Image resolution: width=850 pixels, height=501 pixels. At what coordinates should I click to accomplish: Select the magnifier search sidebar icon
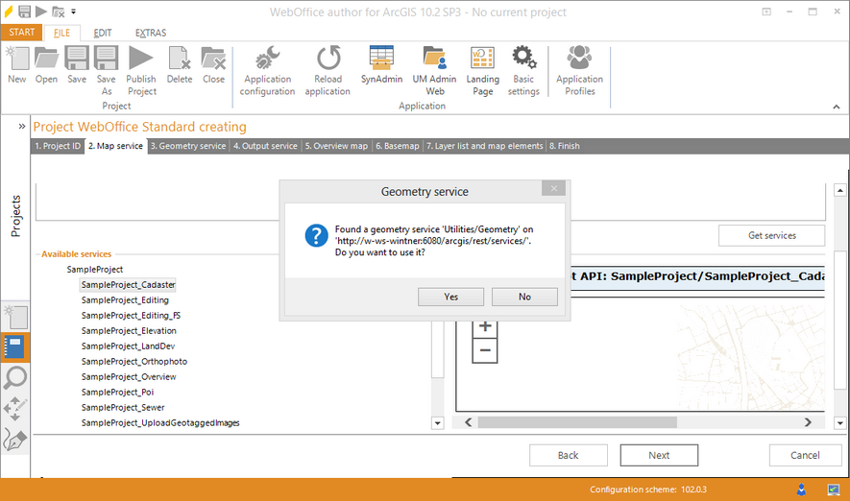pos(14,377)
